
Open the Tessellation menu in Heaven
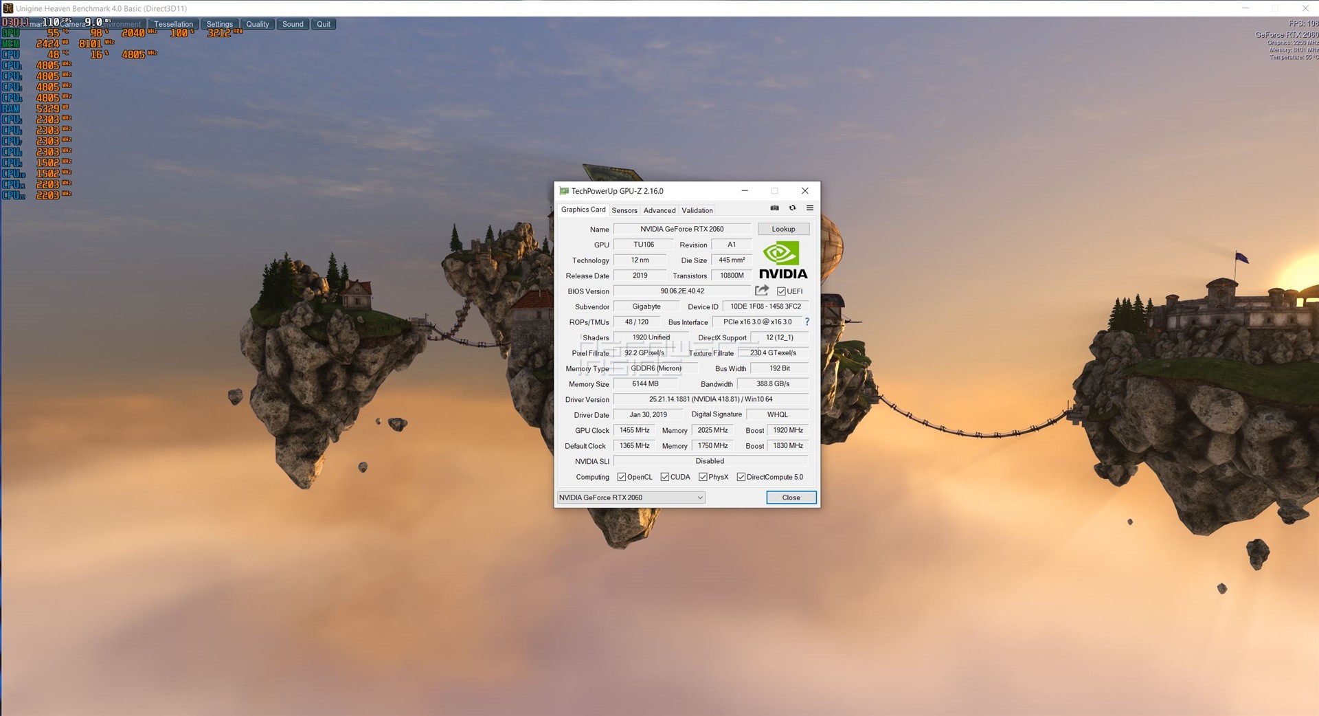(173, 24)
